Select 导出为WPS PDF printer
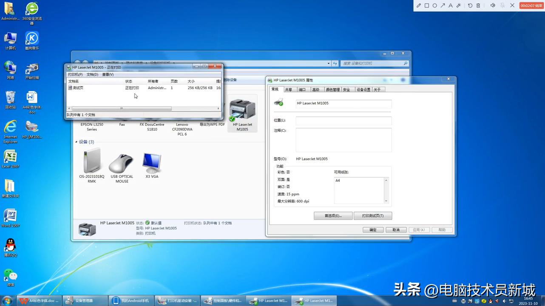The width and height of the screenshot is (545, 306). click(212, 125)
